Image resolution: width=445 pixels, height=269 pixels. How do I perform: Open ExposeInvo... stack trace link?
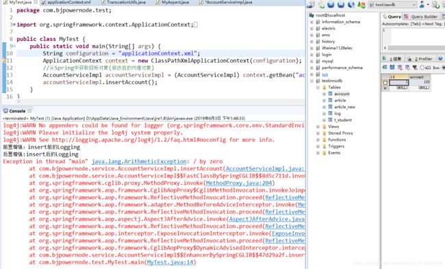pyautogui.click(x=288, y=233)
